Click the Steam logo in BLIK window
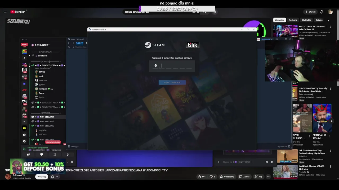This screenshot has height=190, width=339. [155, 45]
